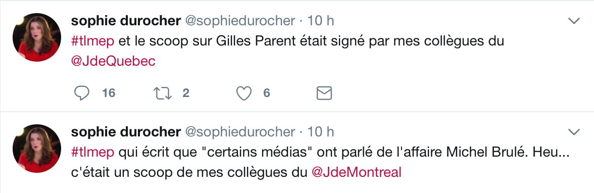The height and width of the screenshot is (193, 594).
Task: Send tweet via direct message envelope icon
Action: [324, 93]
